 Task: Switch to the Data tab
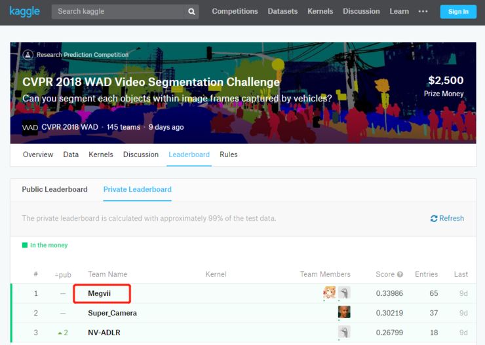point(71,154)
